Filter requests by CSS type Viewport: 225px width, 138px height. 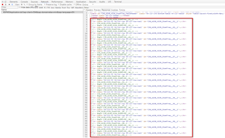48,8
